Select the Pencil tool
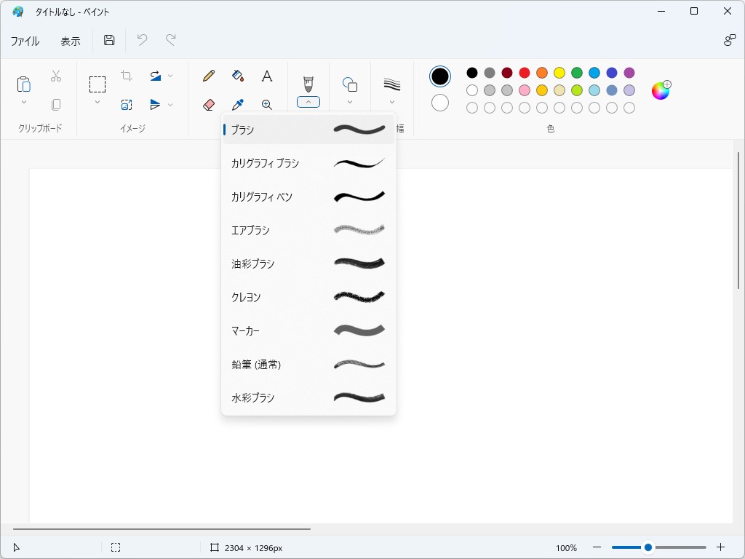 click(x=209, y=76)
